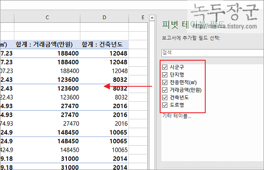This screenshot has width=264, height=170.
Task: Select the 22.43 cell
Action: pyautogui.click(x=7, y=97)
